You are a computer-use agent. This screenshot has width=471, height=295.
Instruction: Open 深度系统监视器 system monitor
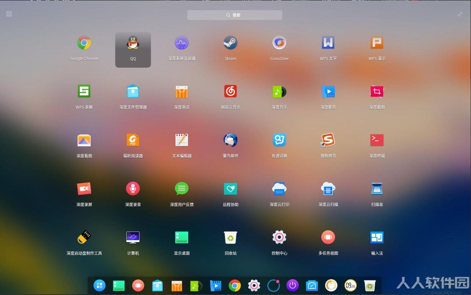click(x=182, y=43)
